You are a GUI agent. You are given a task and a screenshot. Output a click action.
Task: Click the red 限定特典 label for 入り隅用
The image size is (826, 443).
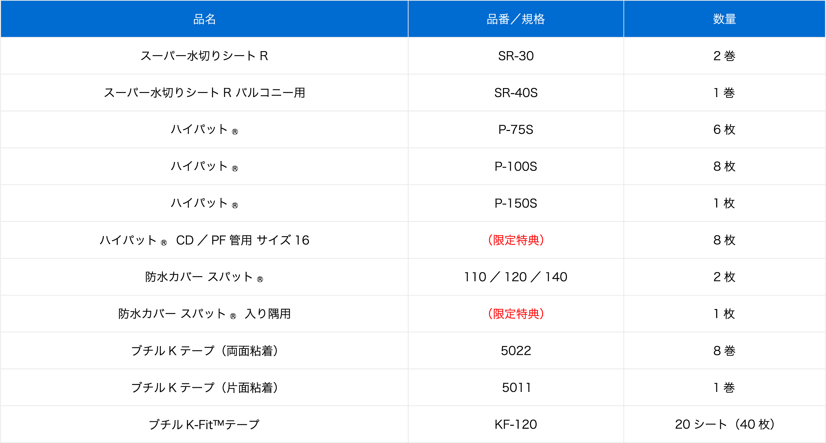pyautogui.click(x=516, y=314)
